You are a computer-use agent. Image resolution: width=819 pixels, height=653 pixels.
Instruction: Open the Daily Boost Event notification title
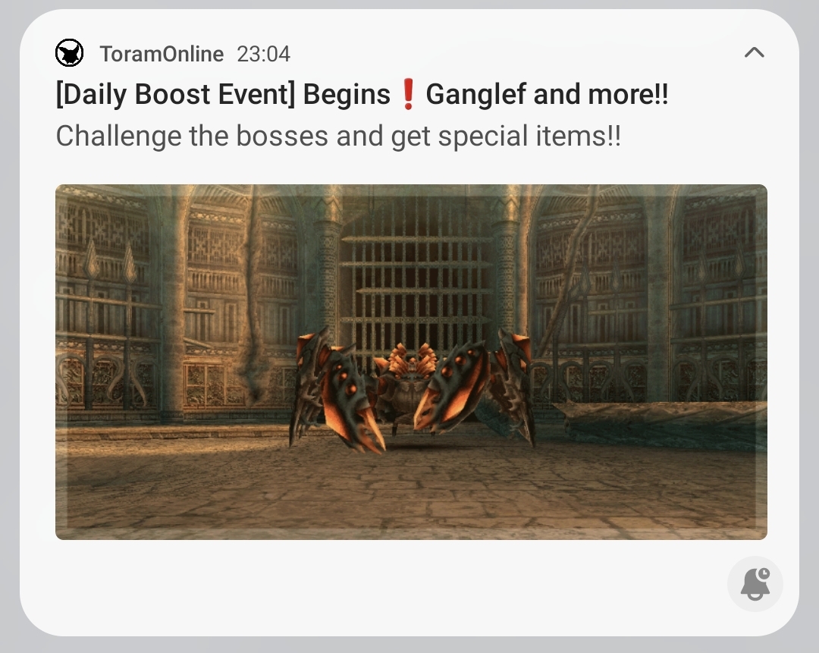pos(362,95)
